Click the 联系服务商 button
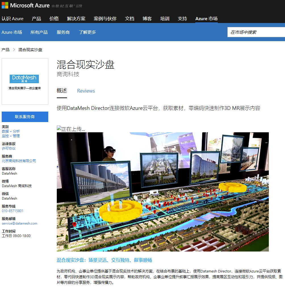285x287 pixels. coord(25,117)
